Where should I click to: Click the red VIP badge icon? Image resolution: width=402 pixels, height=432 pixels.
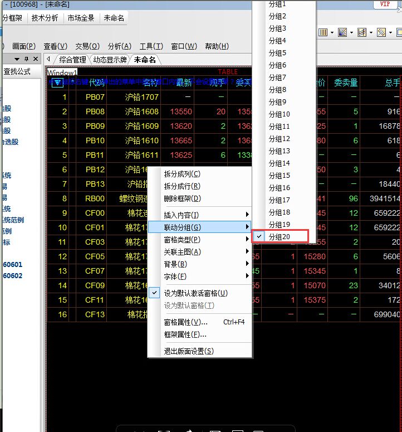pos(385,4)
